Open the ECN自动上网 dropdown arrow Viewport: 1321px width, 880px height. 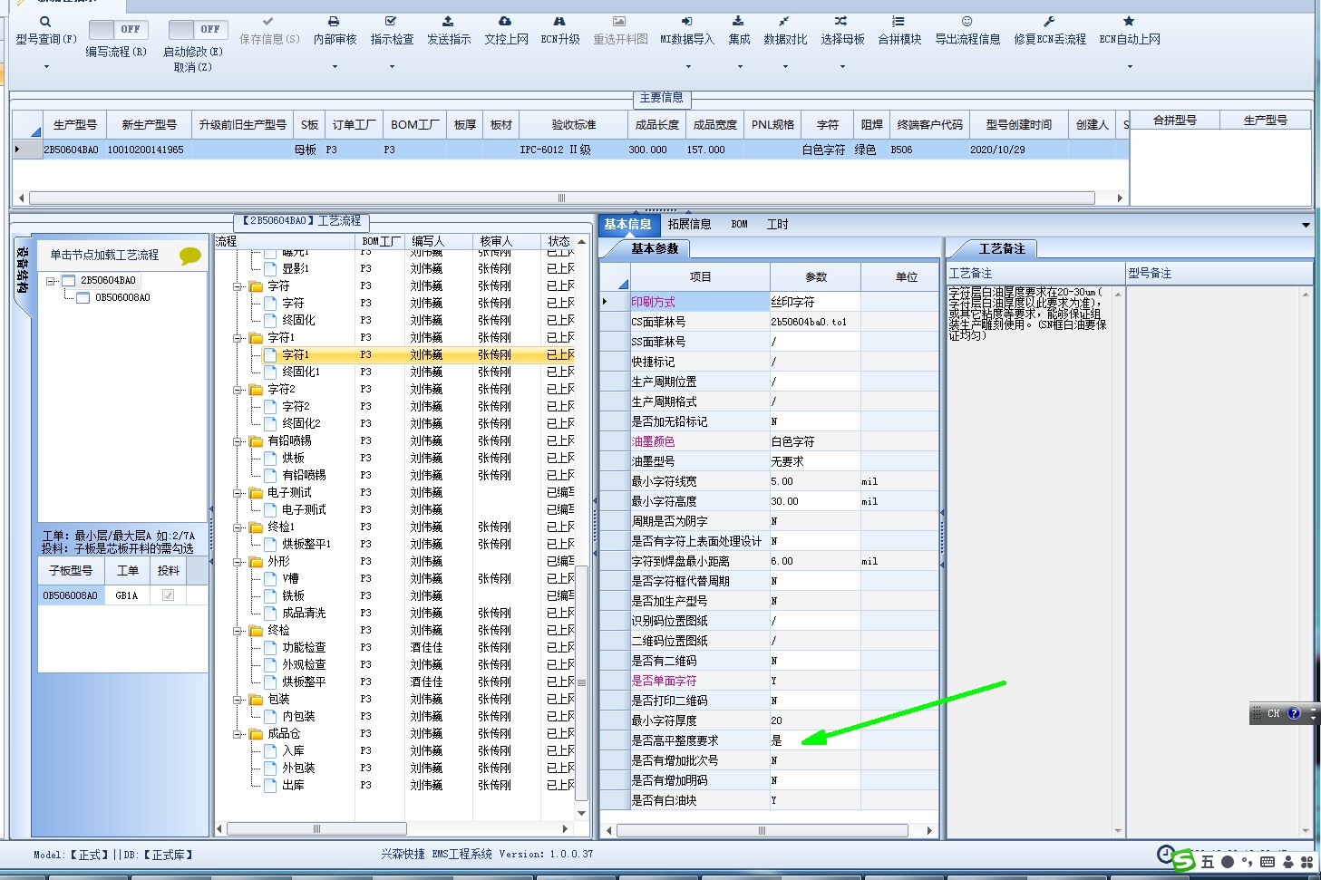(1130, 66)
